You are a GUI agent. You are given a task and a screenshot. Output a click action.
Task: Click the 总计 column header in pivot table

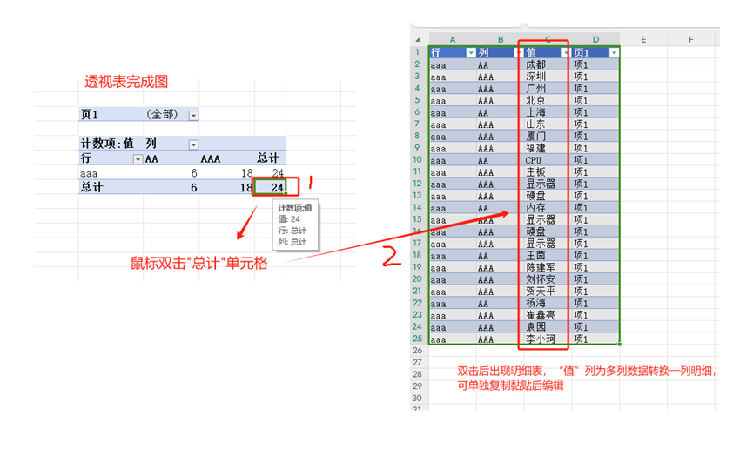tap(267, 158)
